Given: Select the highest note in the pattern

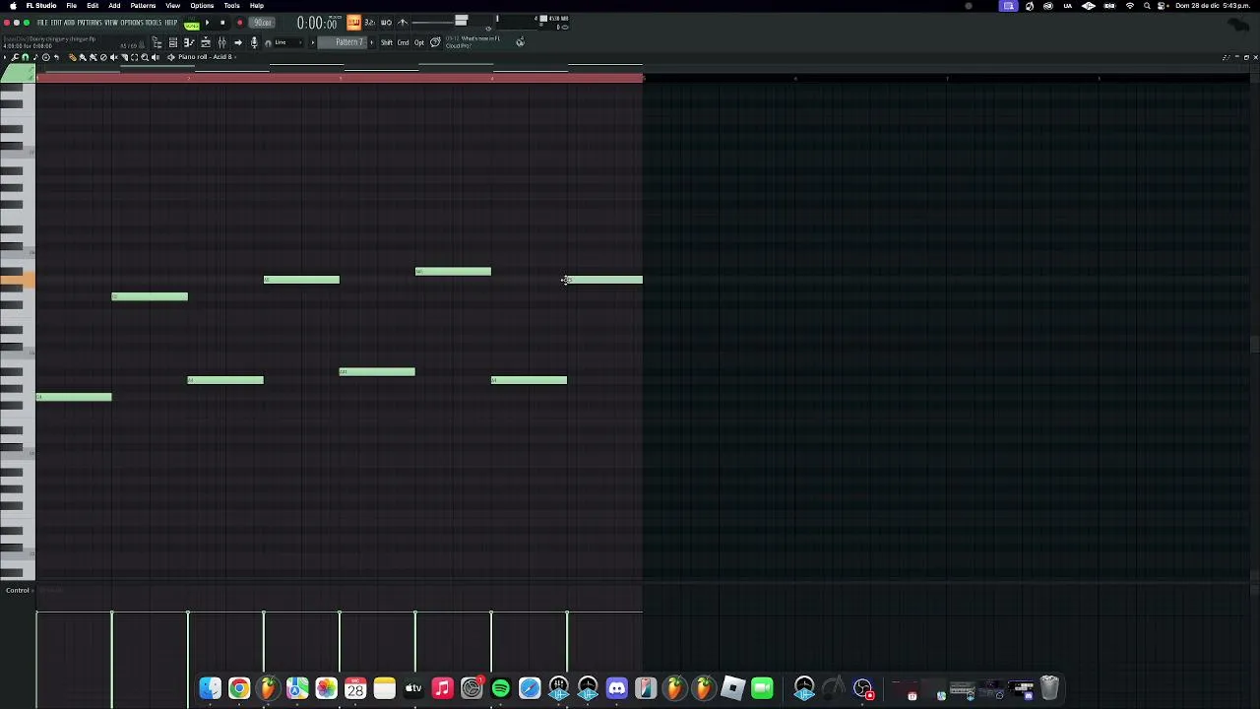Looking at the screenshot, I should (453, 271).
